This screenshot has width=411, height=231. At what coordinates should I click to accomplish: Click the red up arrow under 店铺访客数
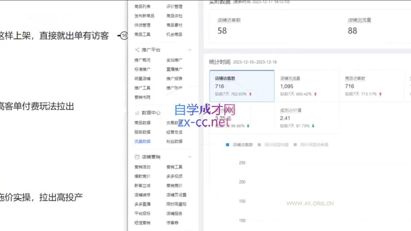(x=251, y=94)
